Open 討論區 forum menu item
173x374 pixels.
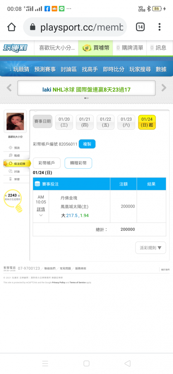coord(69,70)
